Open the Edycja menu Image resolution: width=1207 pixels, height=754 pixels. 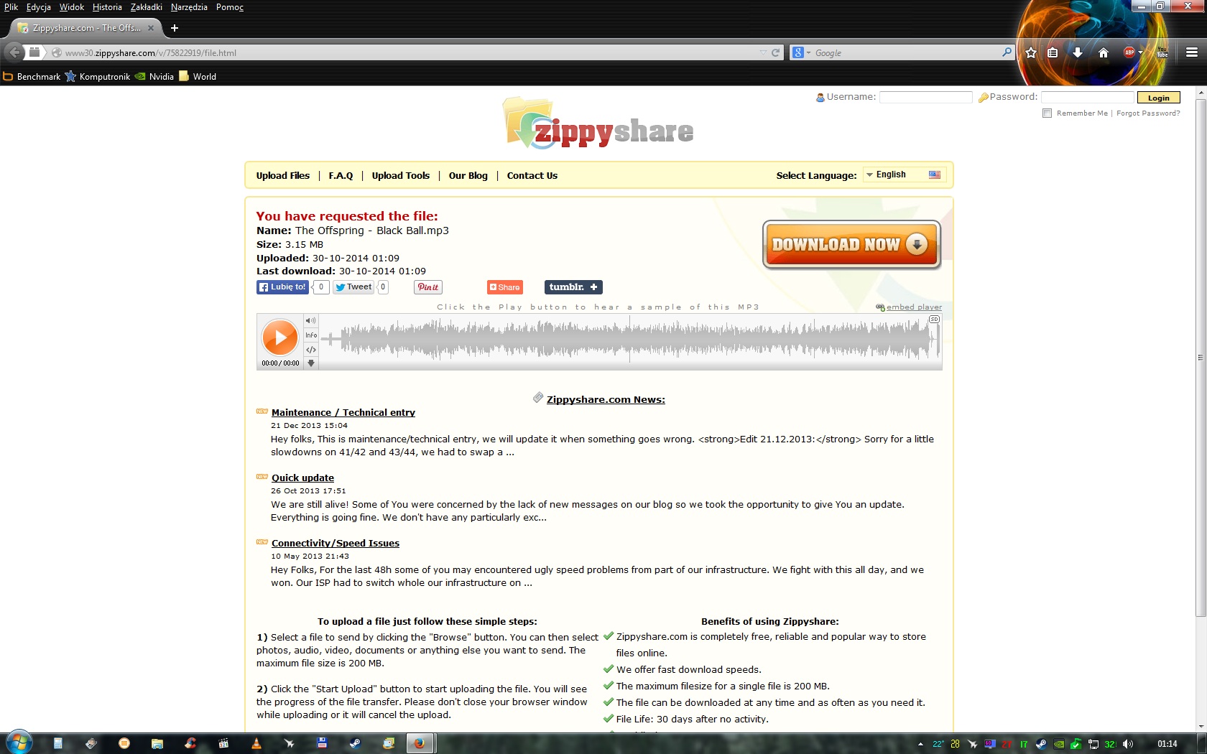click(39, 7)
